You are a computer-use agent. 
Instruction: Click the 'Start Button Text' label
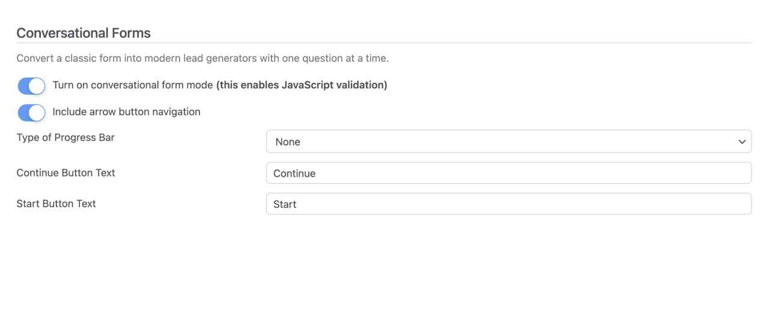56,204
